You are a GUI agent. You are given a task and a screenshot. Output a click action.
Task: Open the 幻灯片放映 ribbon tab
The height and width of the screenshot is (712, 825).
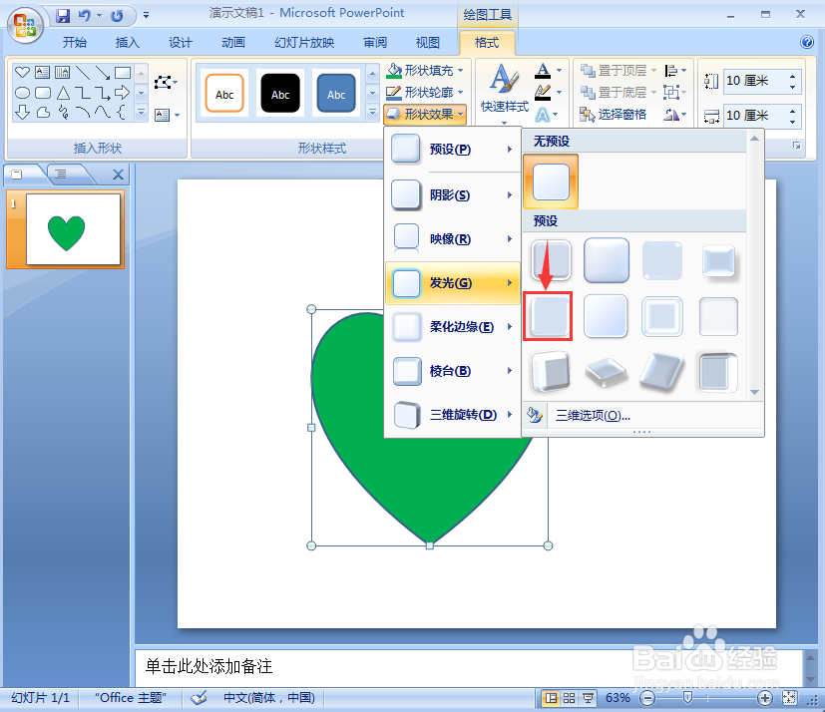point(304,43)
